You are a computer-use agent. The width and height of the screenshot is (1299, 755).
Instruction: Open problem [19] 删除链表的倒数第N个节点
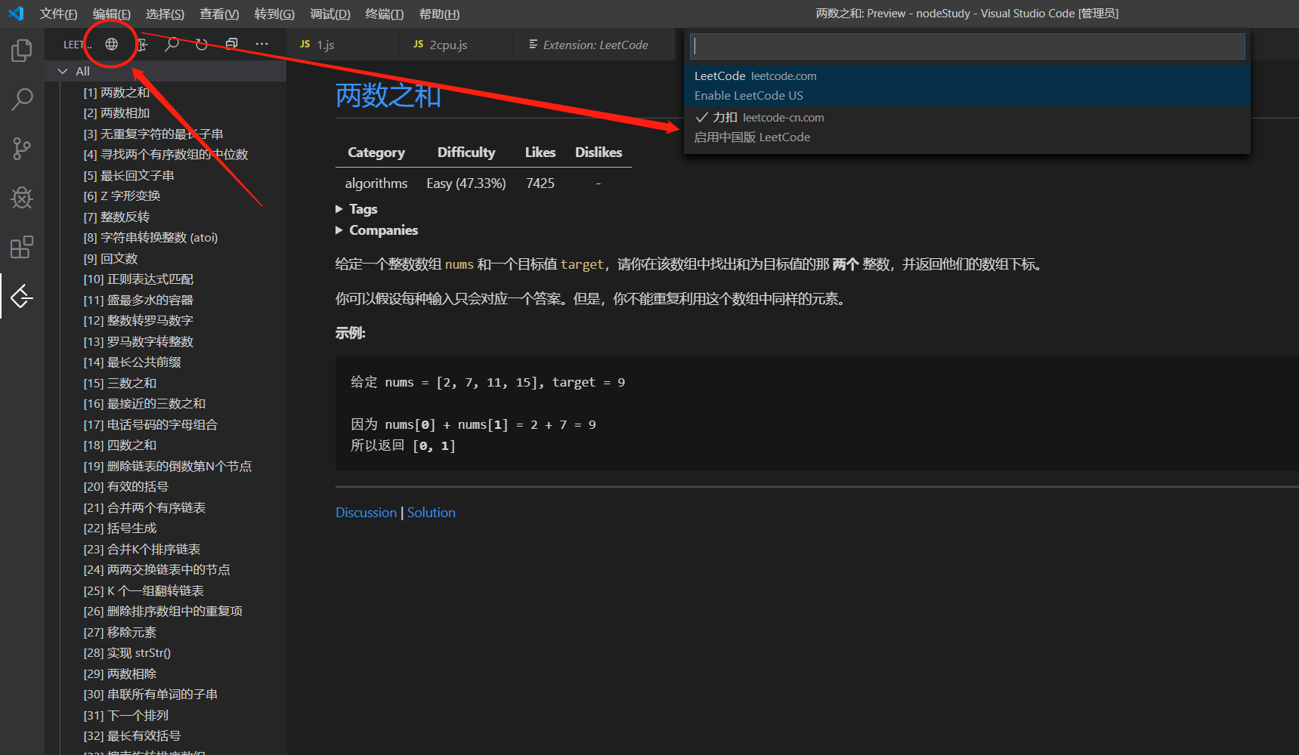[168, 466]
